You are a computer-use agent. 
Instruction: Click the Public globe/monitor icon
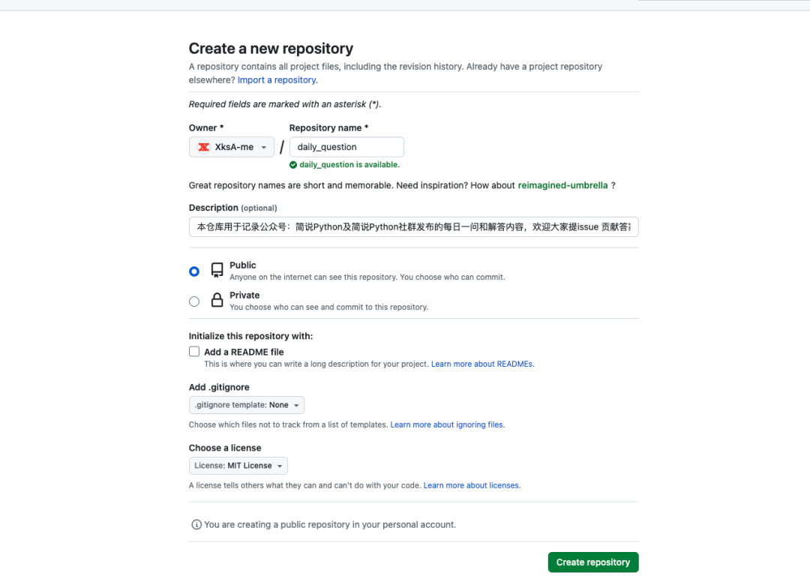(216, 270)
